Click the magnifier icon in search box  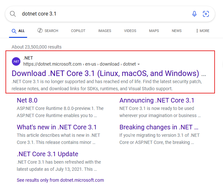point(13,14)
